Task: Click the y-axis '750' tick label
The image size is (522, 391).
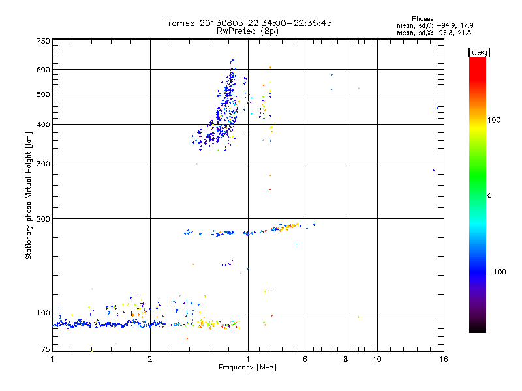Action: coord(43,41)
